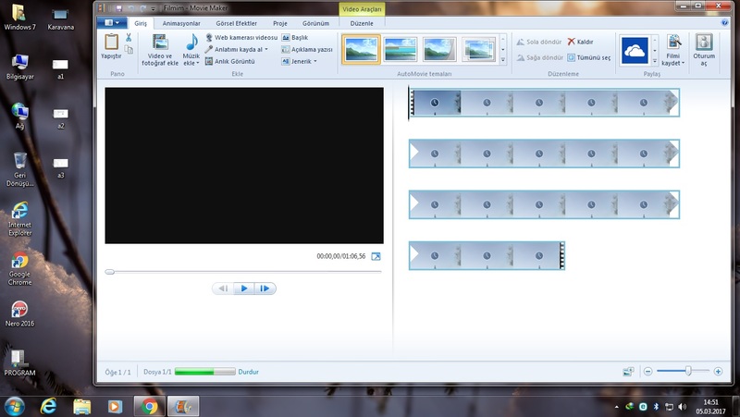Click Video ve fotoğraf ekle icon
The image size is (740, 417).
click(x=160, y=42)
